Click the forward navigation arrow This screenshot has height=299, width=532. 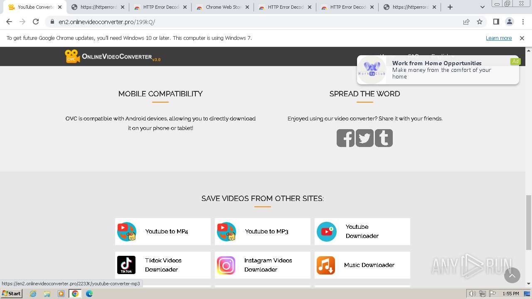click(x=22, y=22)
